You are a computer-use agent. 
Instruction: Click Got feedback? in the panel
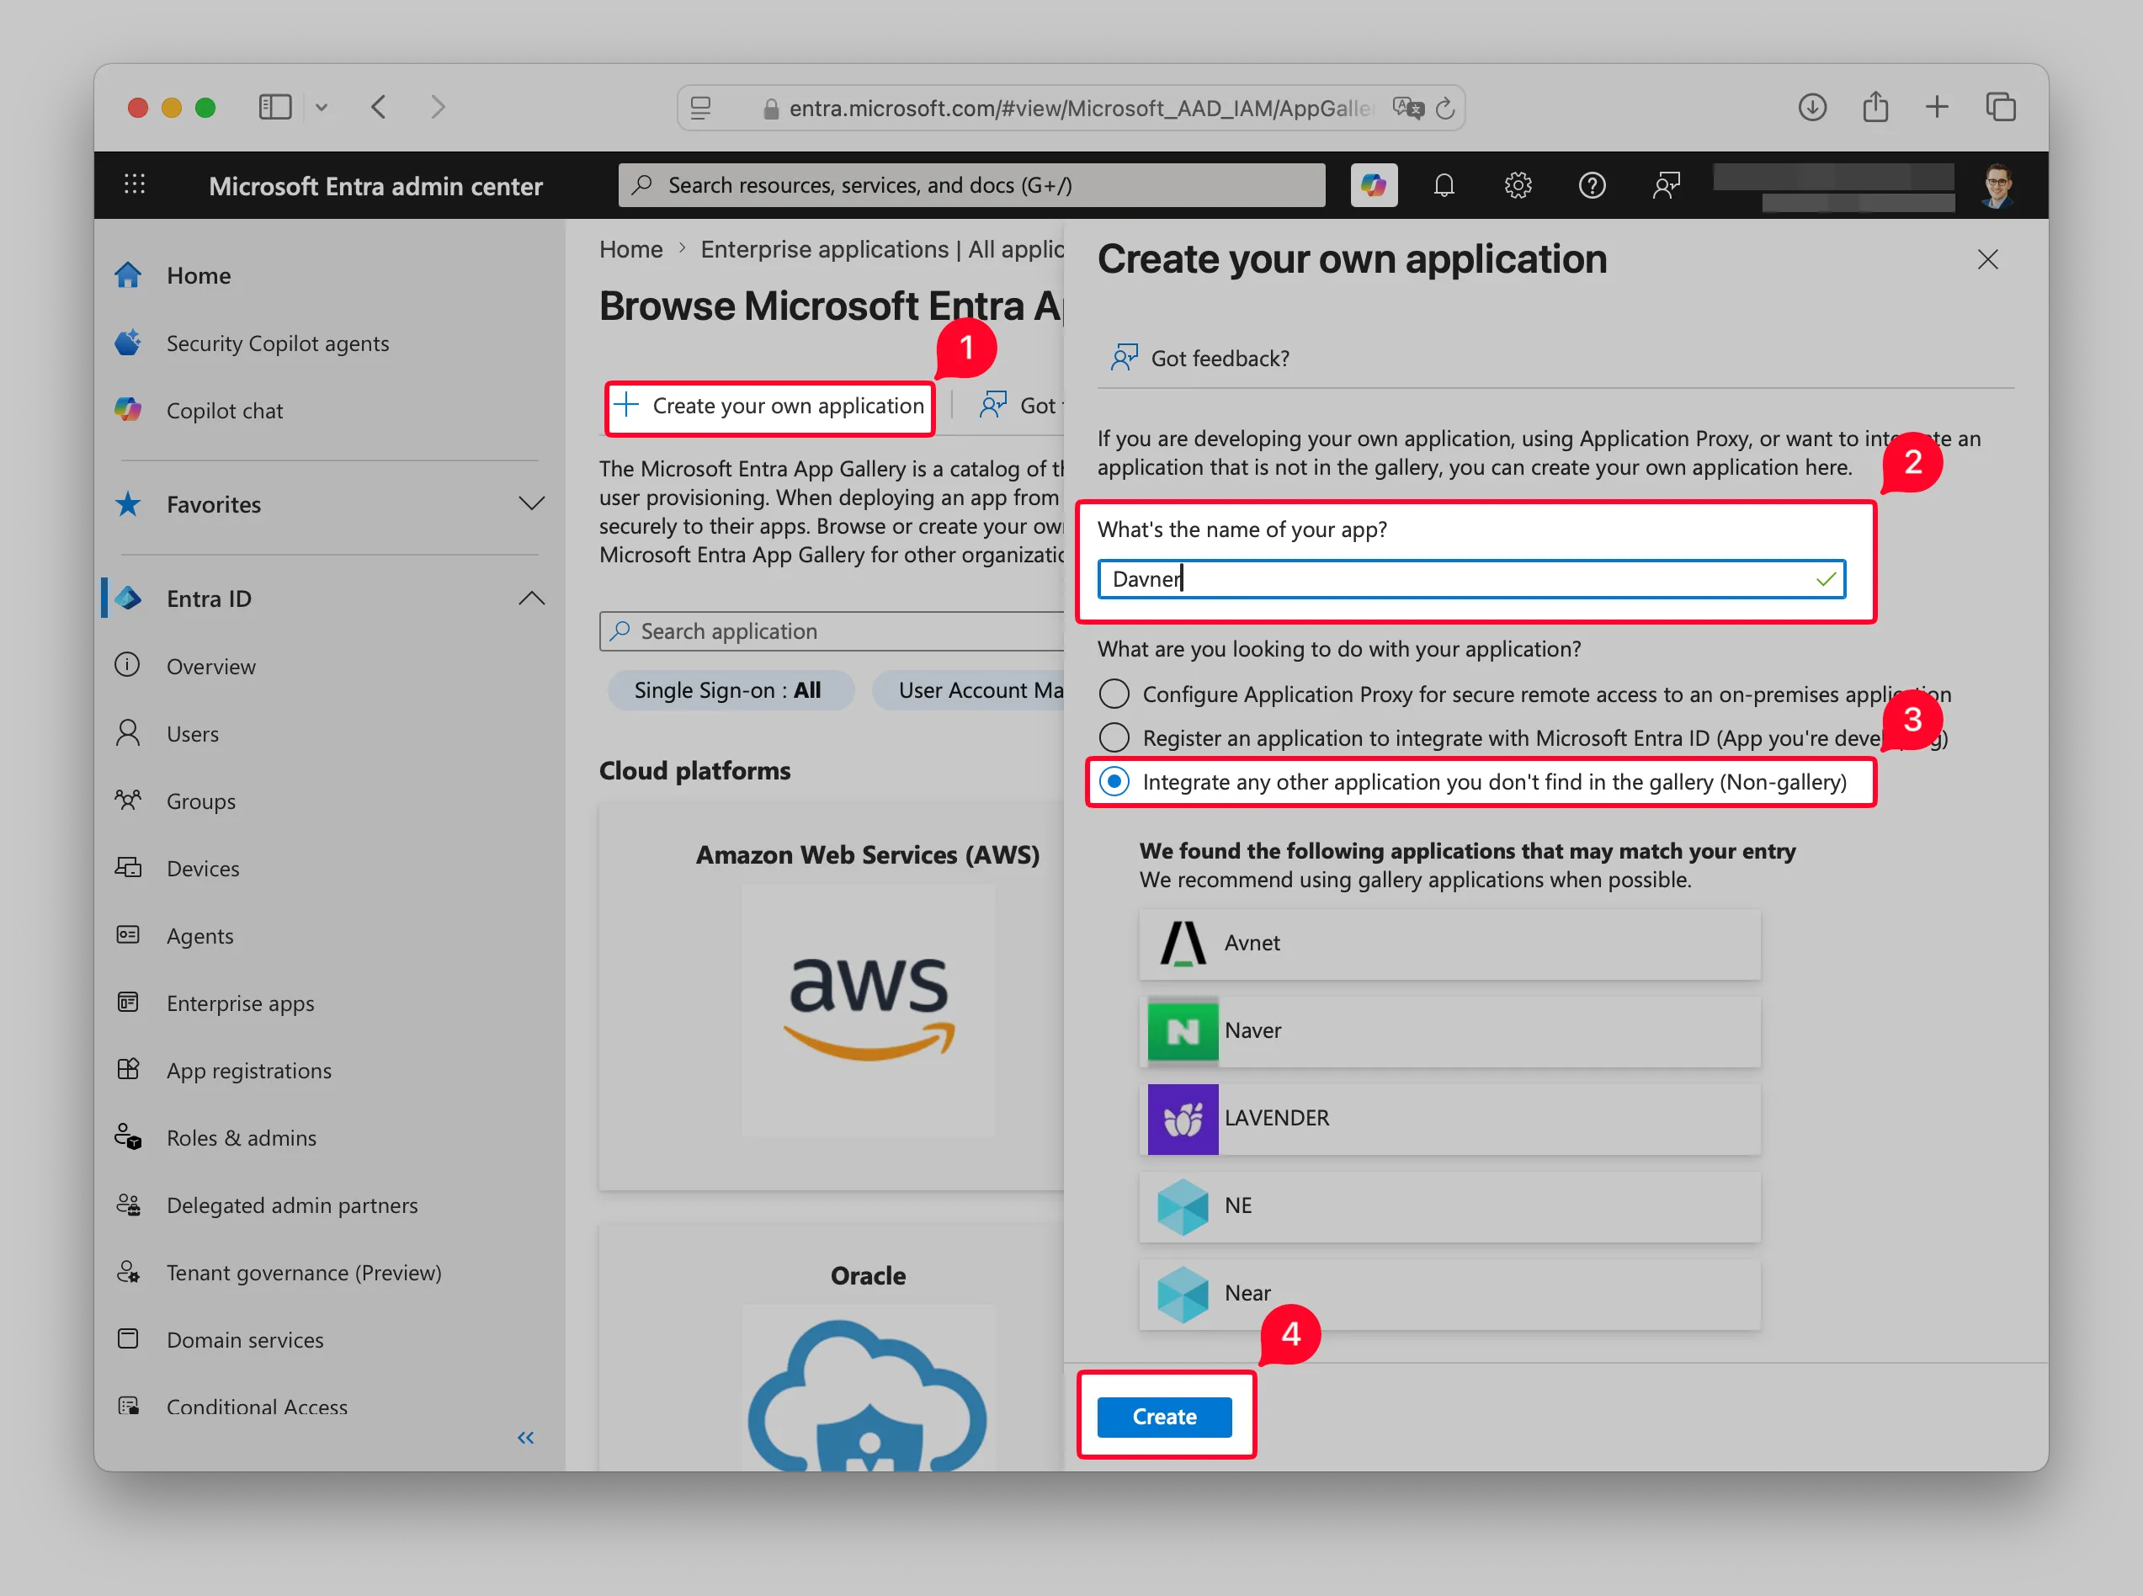point(1199,359)
